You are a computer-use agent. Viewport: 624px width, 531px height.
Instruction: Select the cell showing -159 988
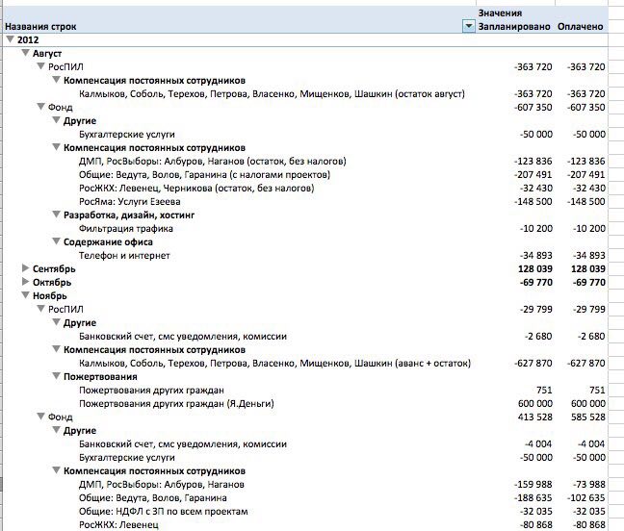point(533,485)
